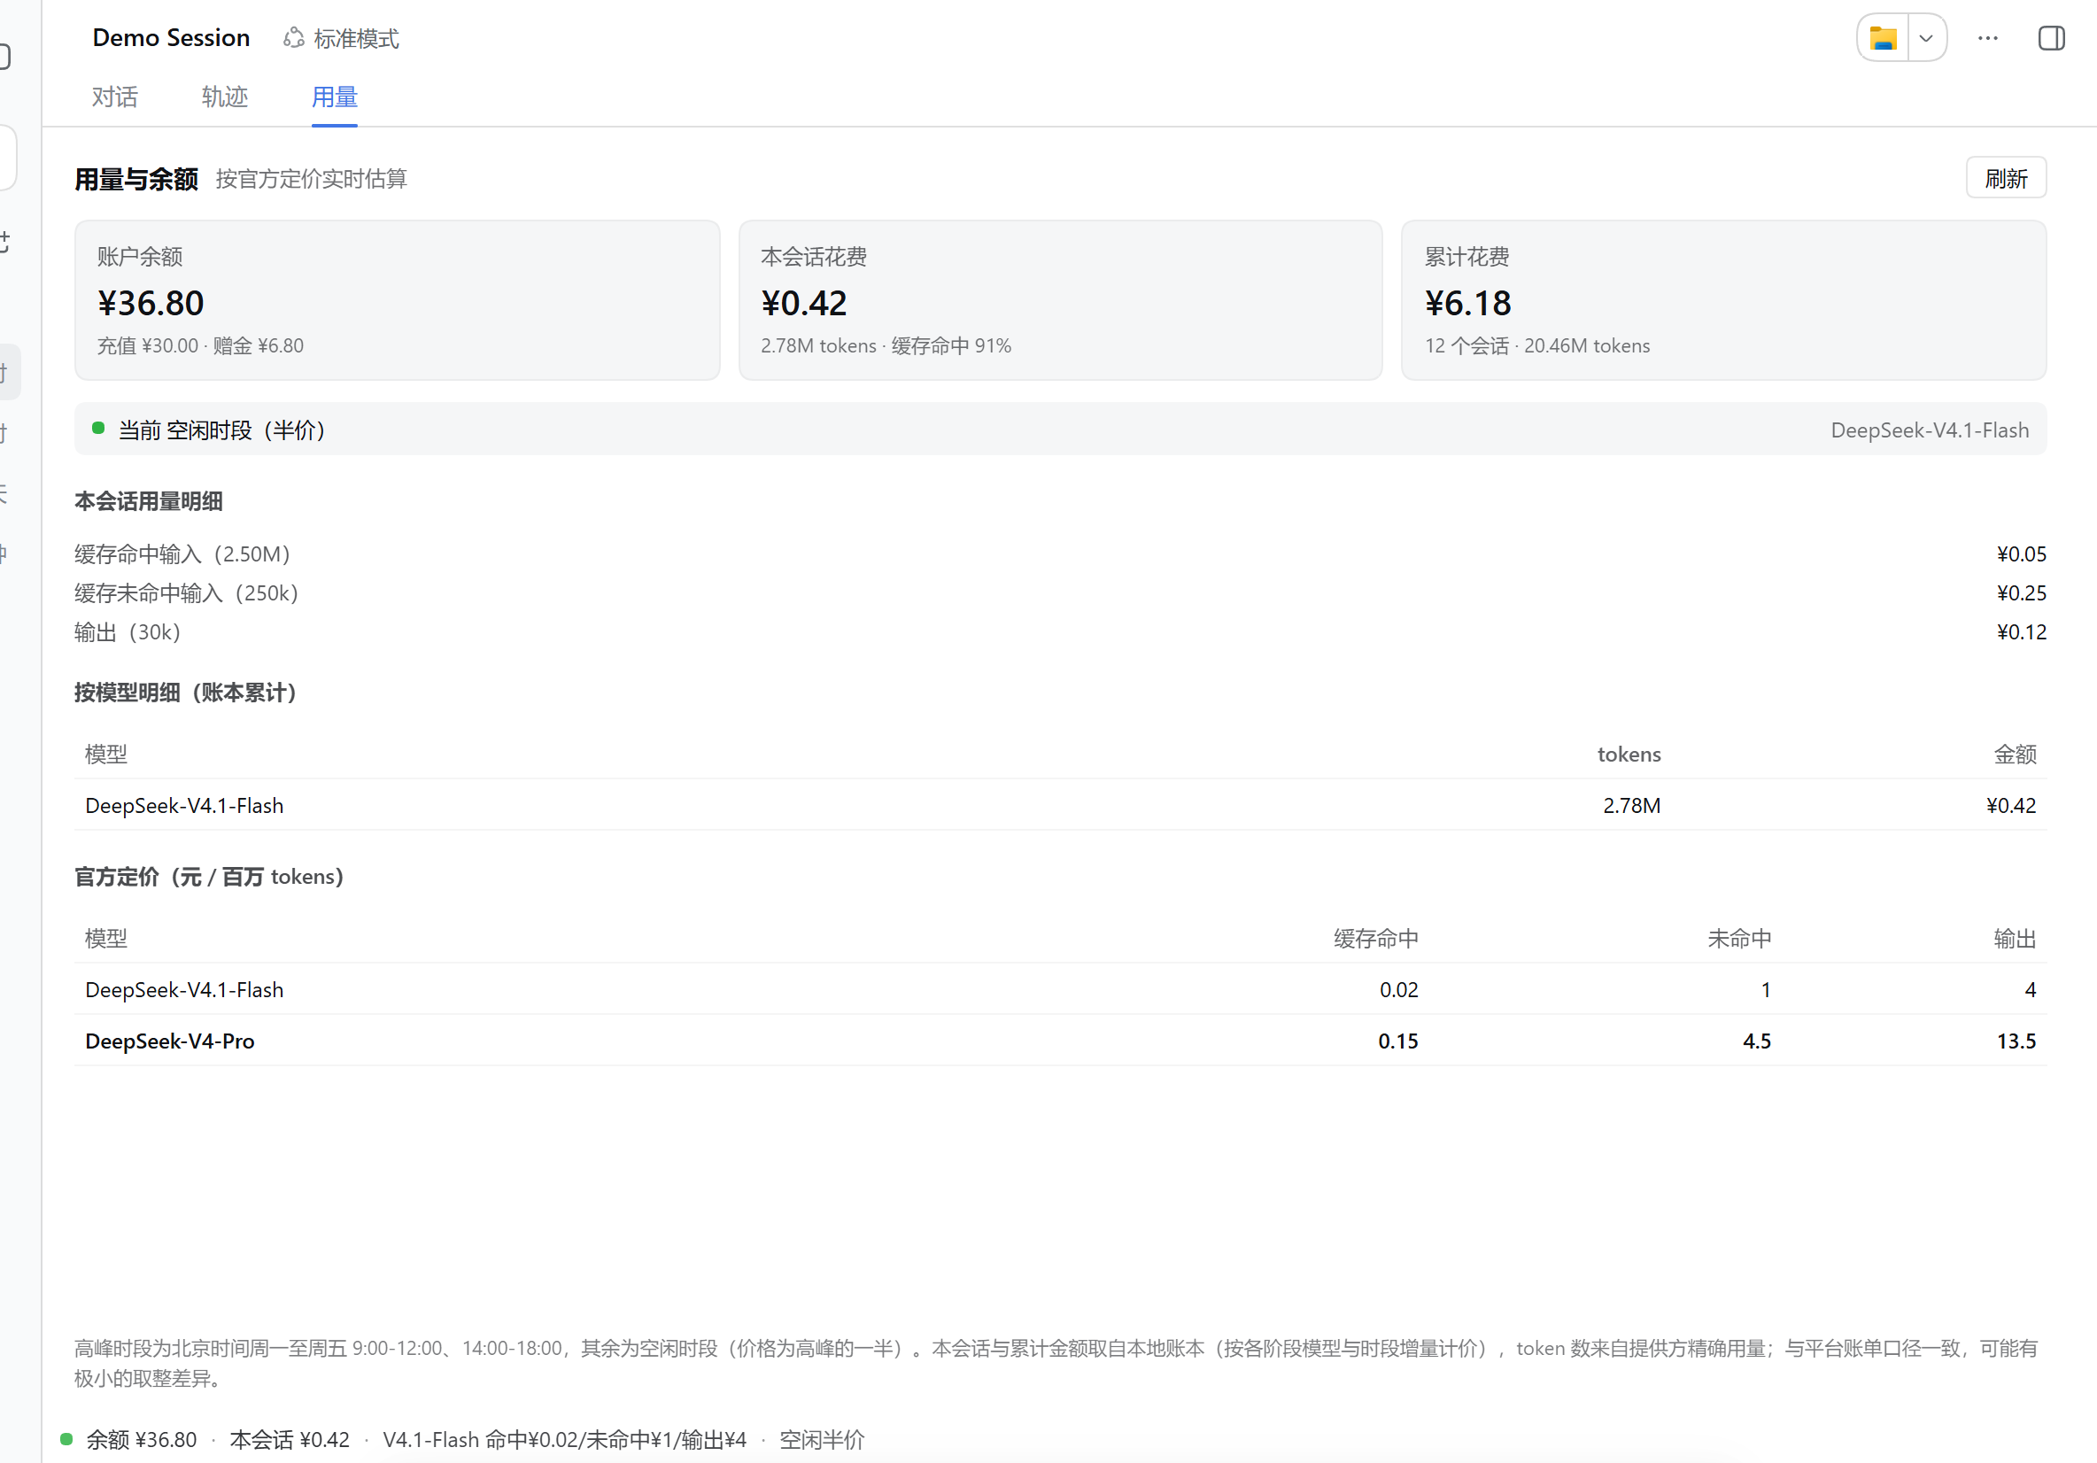Image resolution: width=2097 pixels, height=1463 pixels.
Task: Click the 高峰时段 footnote paragraph
Action: (1056, 1364)
